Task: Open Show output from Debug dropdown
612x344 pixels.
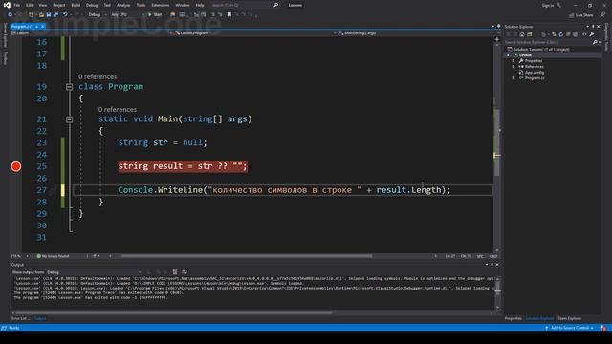Action: tap(94, 272)
